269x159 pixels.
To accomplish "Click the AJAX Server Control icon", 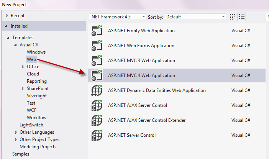I will (x=97, y=105).
